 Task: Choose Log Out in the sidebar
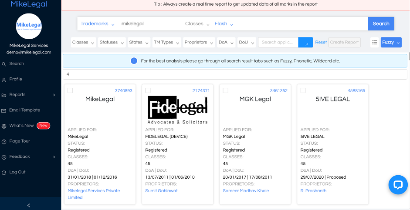click(17, 172)
